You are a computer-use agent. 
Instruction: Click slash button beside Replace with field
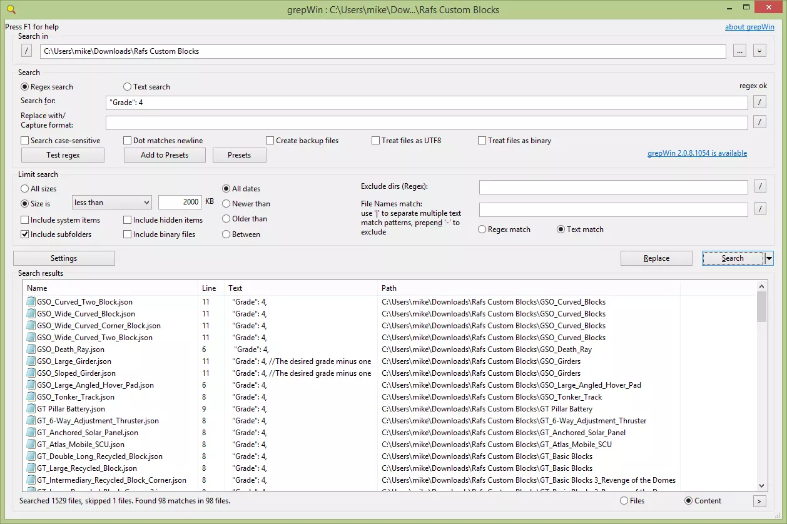[759, 122]
